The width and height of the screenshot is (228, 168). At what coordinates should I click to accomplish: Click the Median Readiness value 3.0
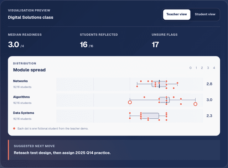[14, 44]
